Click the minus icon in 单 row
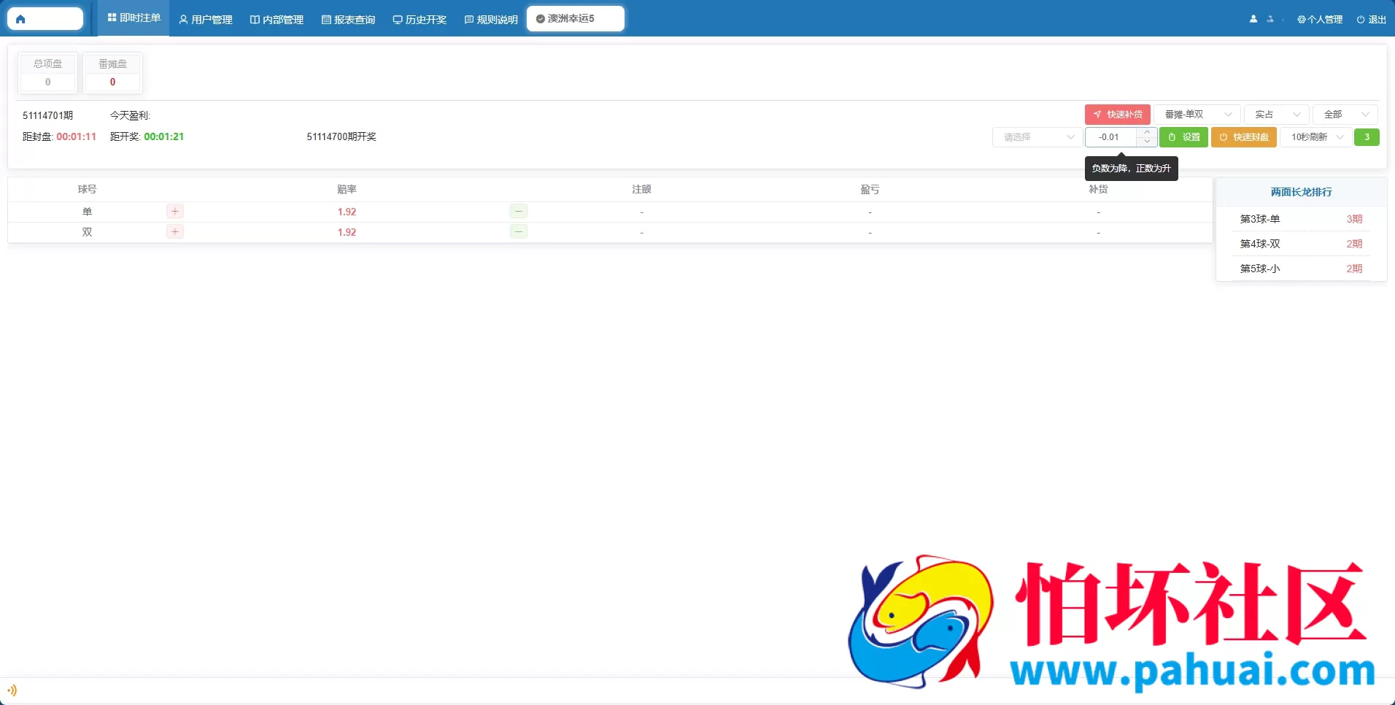 (519, 212)
